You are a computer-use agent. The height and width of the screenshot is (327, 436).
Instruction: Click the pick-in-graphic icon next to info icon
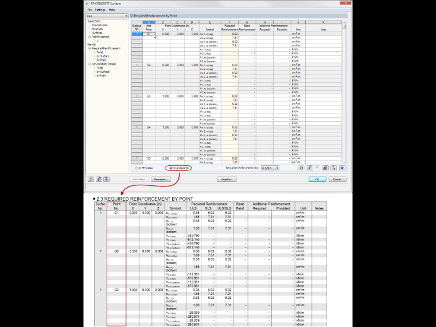(x=309, y=168)
